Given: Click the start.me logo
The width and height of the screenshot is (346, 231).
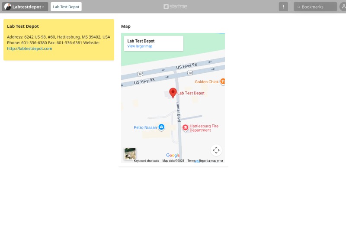Looking at the screenshot, I should point(175,7).
